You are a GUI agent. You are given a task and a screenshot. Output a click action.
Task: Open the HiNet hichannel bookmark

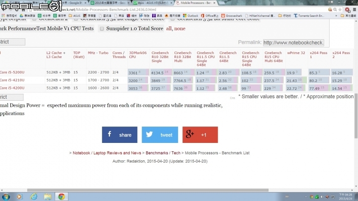click(x=260, y=16)
